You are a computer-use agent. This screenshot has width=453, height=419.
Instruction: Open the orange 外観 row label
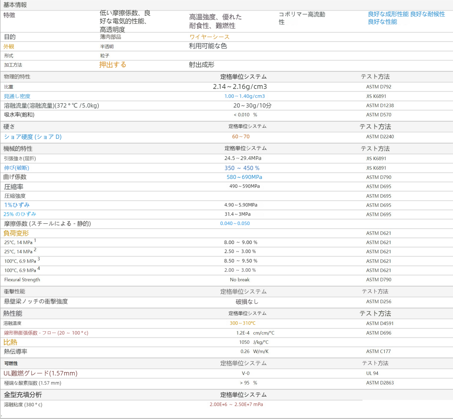click(x=9, y=47)
